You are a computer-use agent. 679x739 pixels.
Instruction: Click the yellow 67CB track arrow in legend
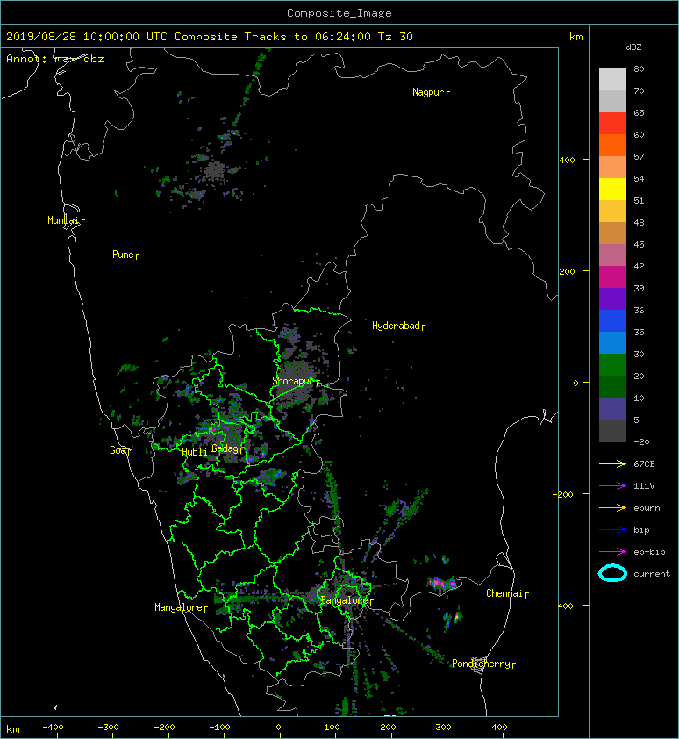pyautogui.click(x=612, y=464)
